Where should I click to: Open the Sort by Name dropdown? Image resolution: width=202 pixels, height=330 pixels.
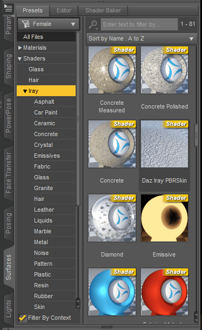coord(142,38)
